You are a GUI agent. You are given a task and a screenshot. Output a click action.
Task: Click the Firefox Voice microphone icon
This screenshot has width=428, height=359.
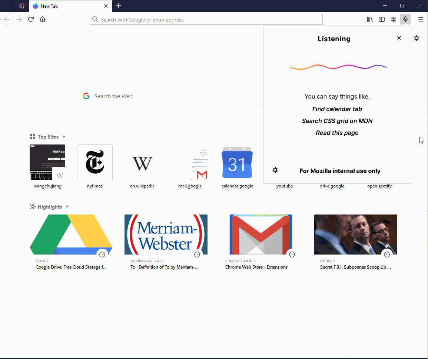tap(405, 19)
